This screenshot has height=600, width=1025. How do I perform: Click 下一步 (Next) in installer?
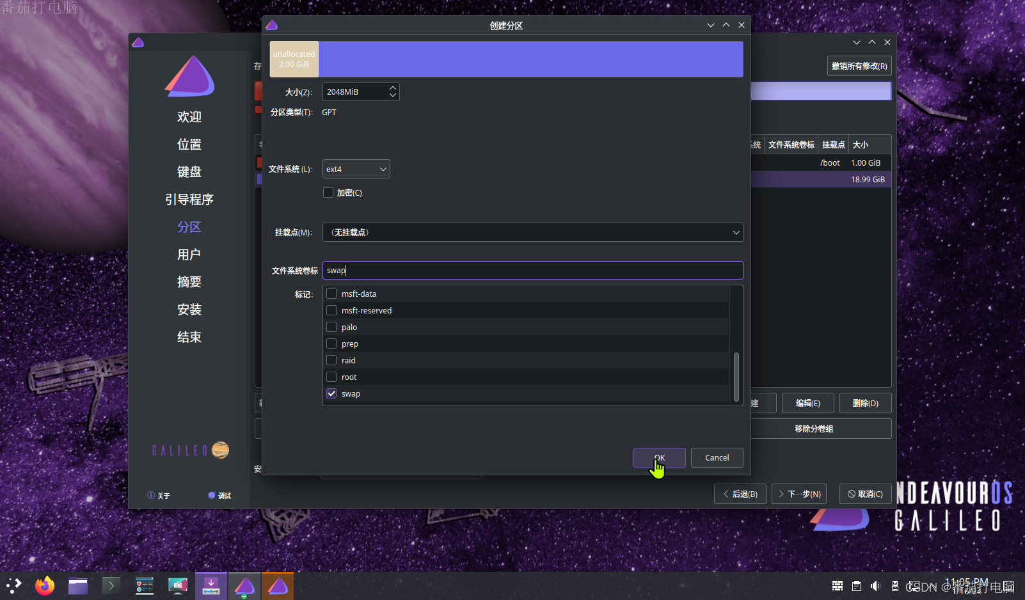click(799, 494)
